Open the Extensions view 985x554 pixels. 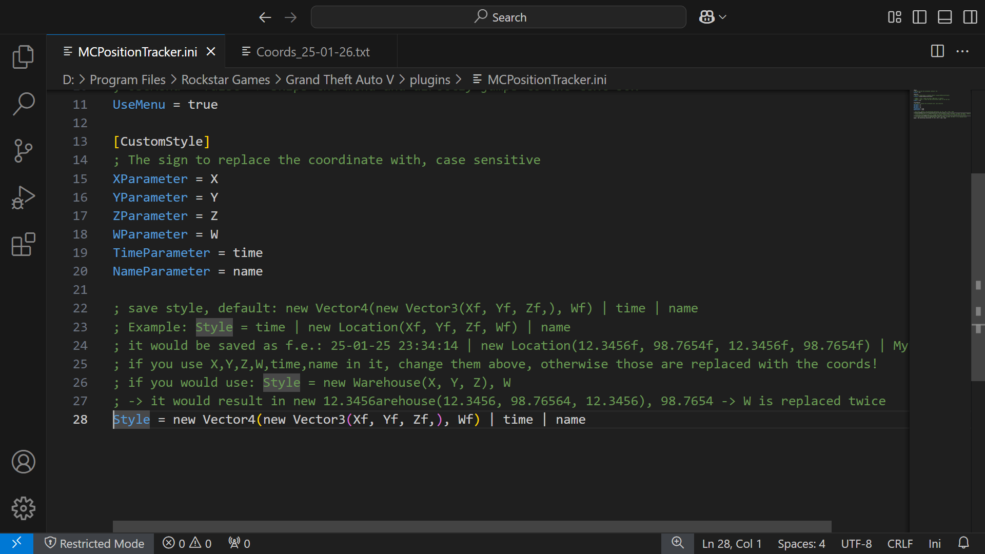pos(23,245)
